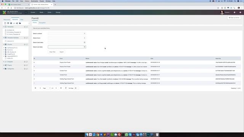Open the system settings gear in top bar
Screen dimensions: 244x137
coord(234,13)
